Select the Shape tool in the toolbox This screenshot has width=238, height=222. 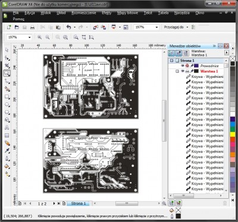point(7,58)
